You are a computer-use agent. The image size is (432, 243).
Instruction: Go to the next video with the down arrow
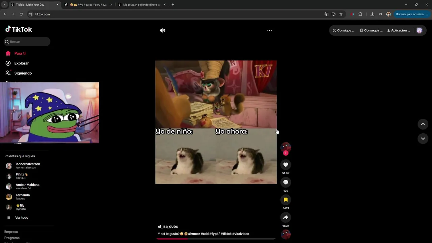coord(423,138)
